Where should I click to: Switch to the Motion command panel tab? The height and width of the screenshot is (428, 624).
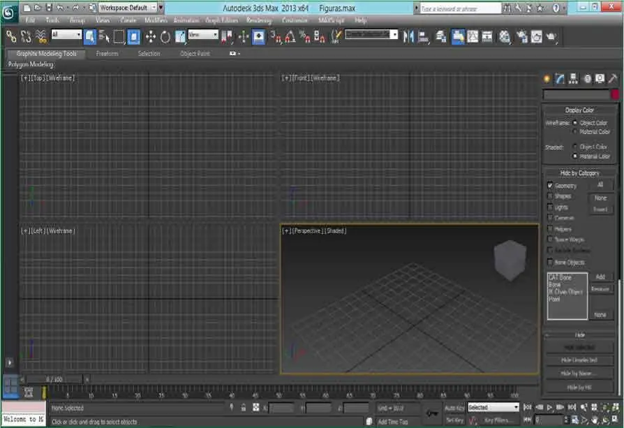click(x=587, y=79)
